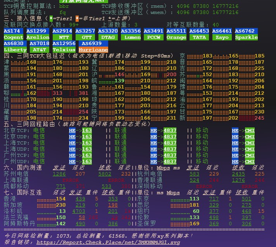Select the Cogent provider label

(13, 37)
